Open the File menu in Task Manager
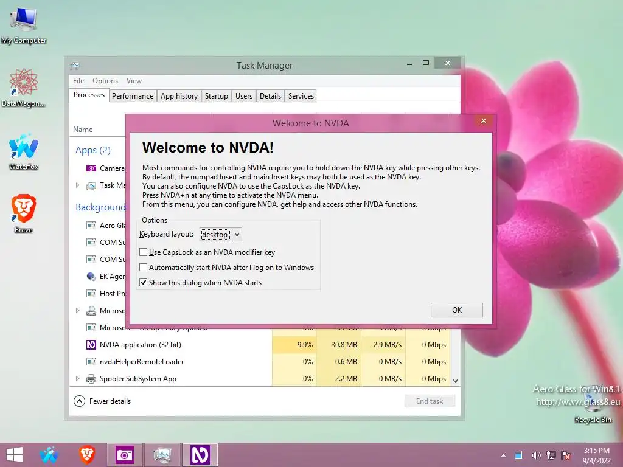 pyautogui.click(x=78, y=81)
